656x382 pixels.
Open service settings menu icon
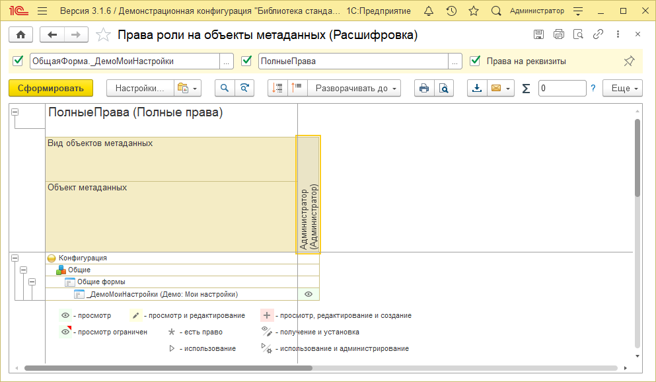pos(578,11)
